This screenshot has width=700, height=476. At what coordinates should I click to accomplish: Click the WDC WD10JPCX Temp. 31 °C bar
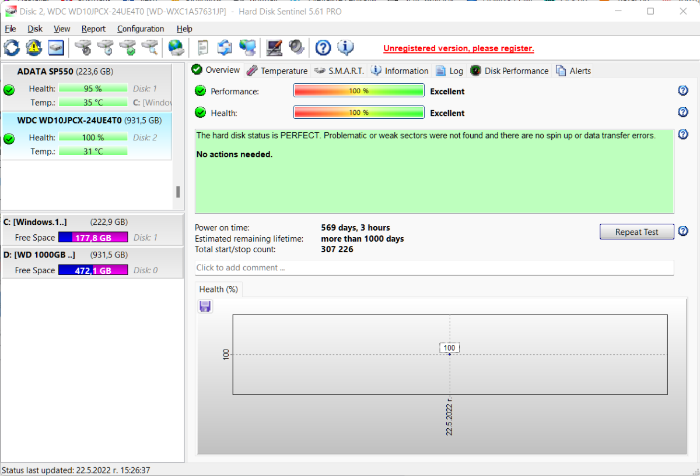point(93,151)
